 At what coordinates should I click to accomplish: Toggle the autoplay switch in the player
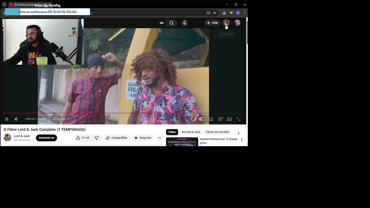click(202, 119)
